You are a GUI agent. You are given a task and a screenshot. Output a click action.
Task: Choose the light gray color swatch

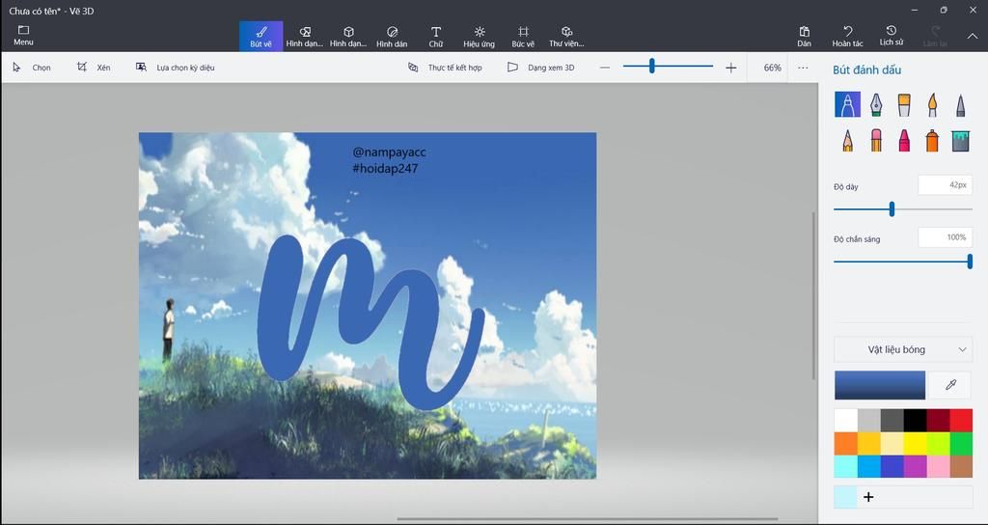pyautogui.click(x=869, y=421)
